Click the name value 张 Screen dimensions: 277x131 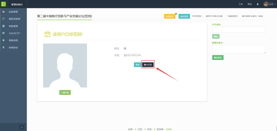[x=125, y=49]
